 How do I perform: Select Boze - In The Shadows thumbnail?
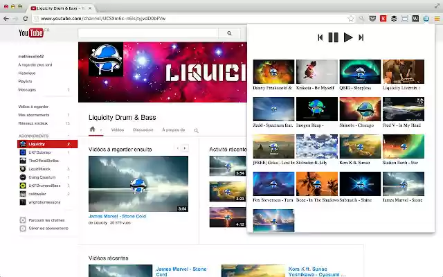317,184
